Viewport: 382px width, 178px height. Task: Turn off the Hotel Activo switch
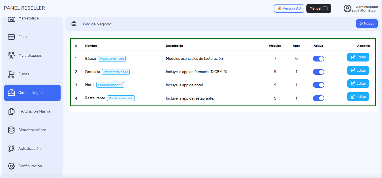tap(318, 85)
